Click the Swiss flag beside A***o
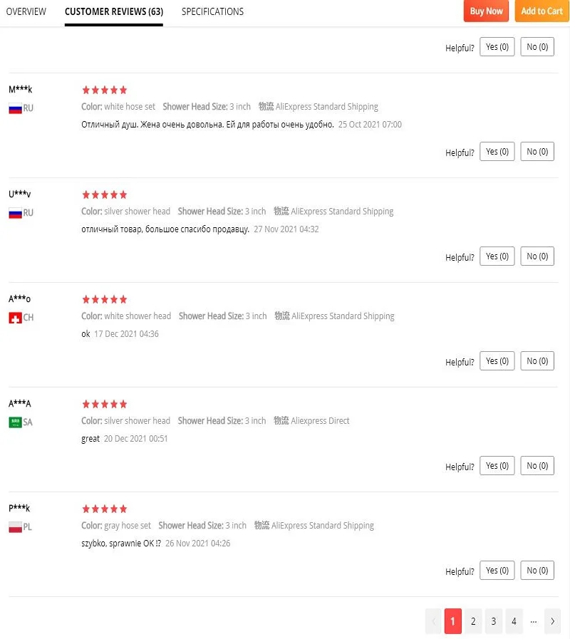 click(x=15, y=318)
